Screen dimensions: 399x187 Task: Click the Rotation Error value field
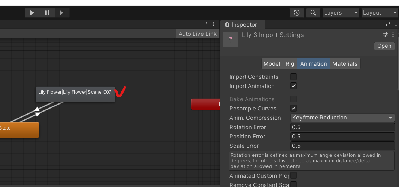click(x=342, y=127)
